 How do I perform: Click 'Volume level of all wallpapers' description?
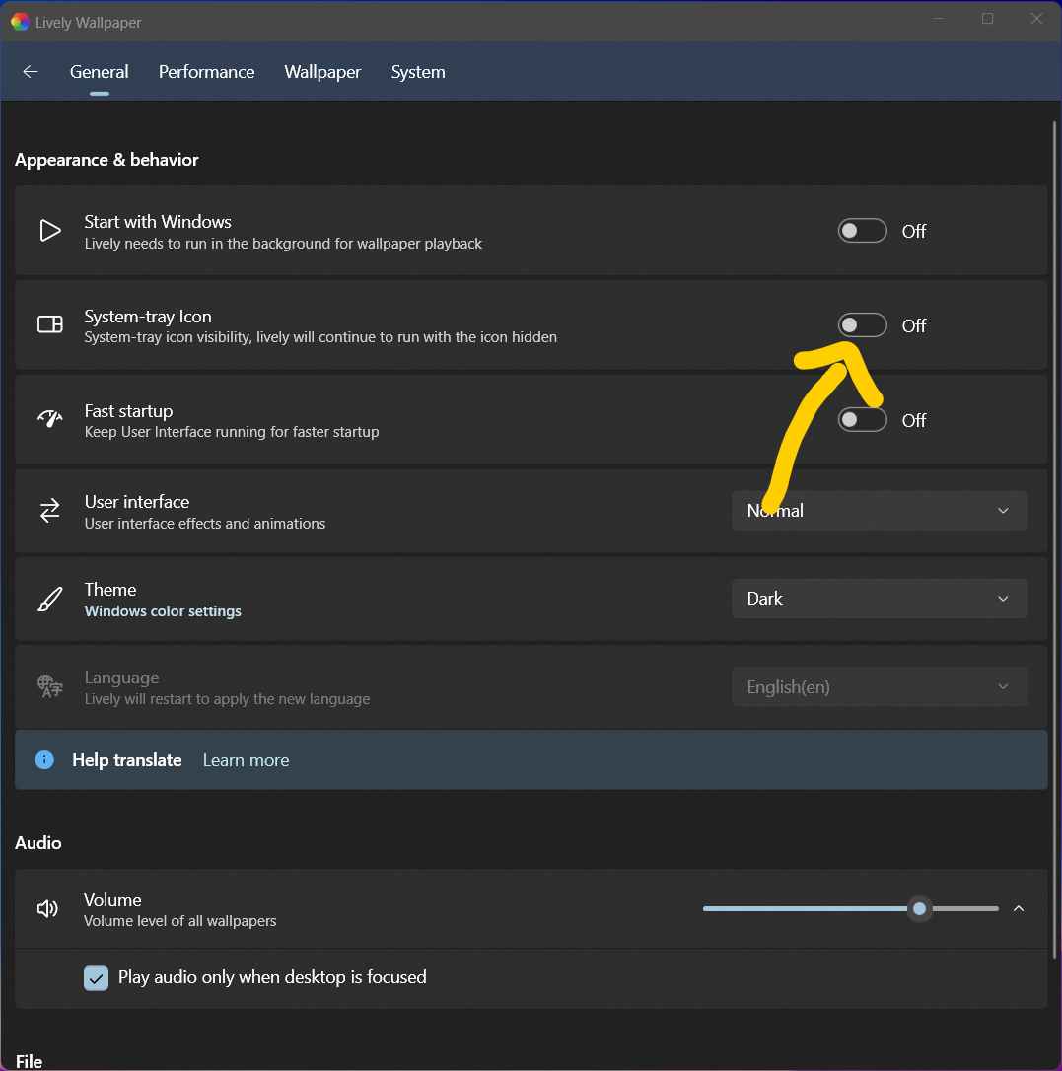179,921
